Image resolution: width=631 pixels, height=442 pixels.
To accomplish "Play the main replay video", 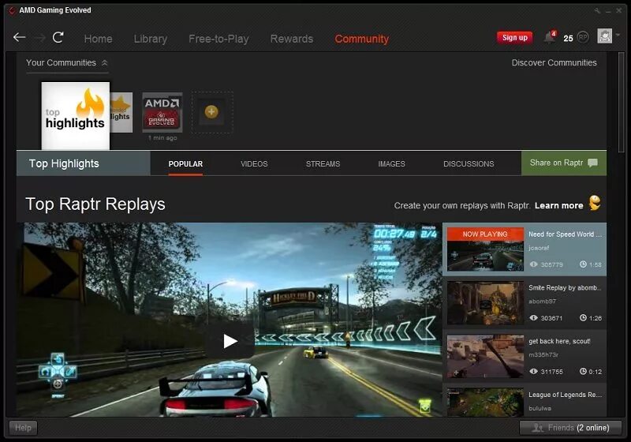I will coord(230,341).
